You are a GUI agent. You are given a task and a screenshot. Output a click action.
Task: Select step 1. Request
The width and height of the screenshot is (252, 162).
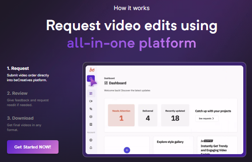[x=18, y=68]
